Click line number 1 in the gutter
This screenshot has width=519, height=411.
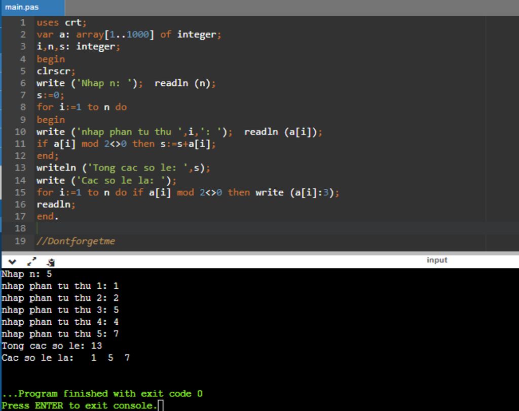click(x=23, y=22)
